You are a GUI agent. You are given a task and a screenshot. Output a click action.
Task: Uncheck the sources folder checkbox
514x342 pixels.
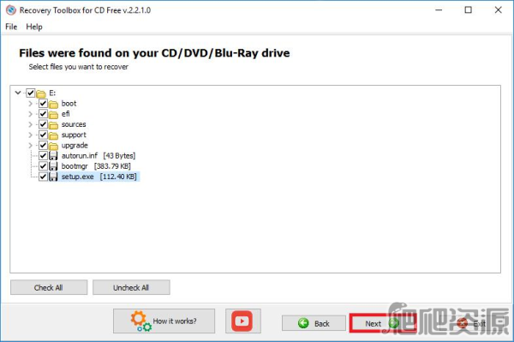click(43, 124)
